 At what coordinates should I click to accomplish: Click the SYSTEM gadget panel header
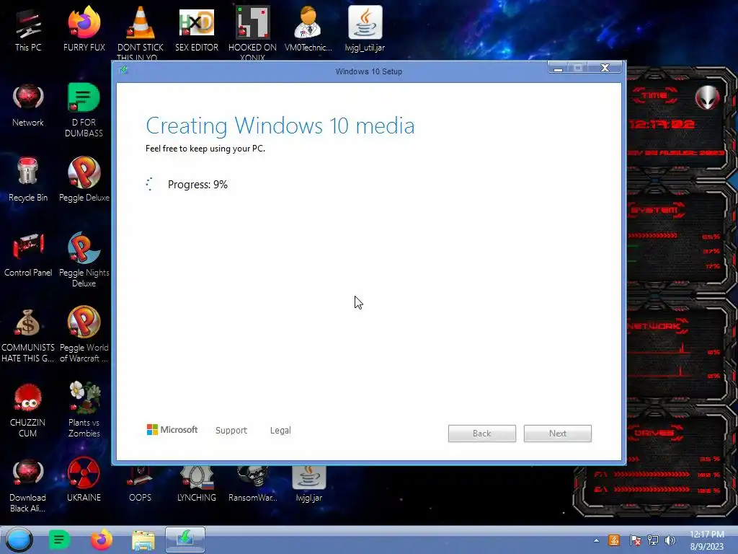pyautogui.click(x=654, y=210)
